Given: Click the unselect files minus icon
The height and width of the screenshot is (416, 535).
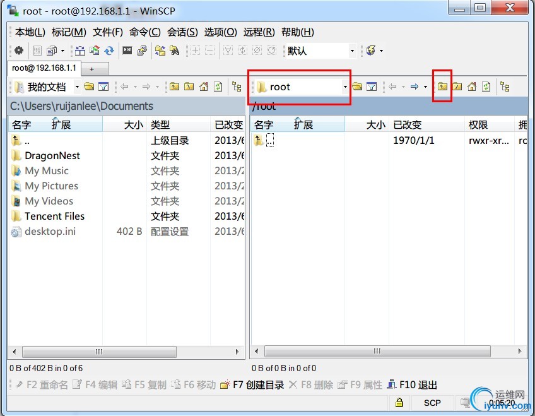Looking at the screenshot, I should pyautogui.click(x=210, y=51).
